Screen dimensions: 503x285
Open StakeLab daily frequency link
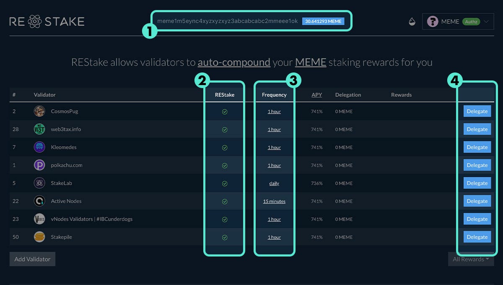point(274,184)
